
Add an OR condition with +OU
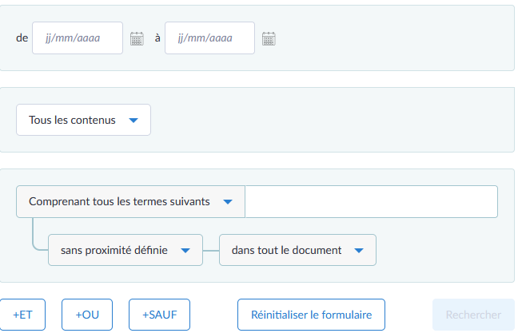(x=87, y=315)
